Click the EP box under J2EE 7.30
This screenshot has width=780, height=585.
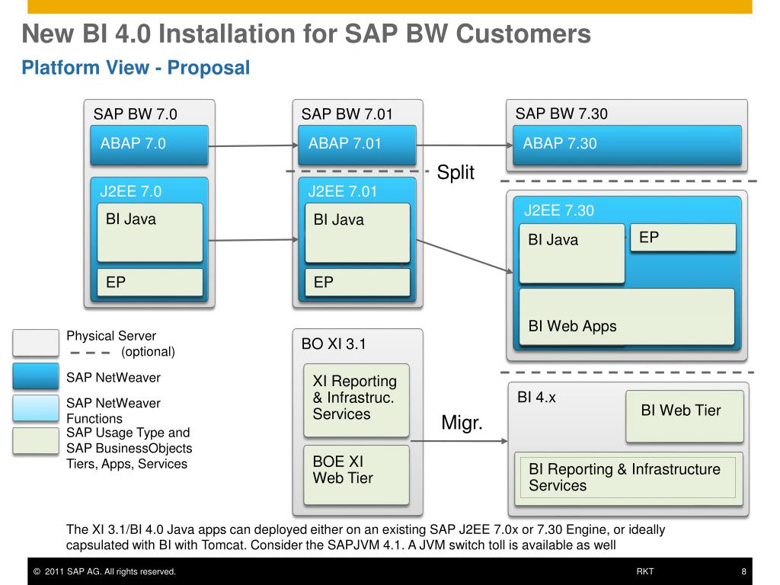coord(683,238)
